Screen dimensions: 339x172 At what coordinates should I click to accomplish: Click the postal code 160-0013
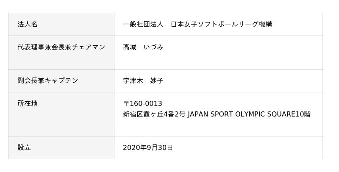click(x=146, y=104)
